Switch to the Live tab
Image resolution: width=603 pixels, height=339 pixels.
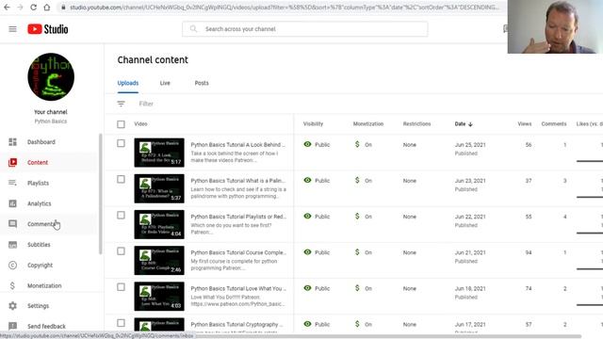(165, 83)
